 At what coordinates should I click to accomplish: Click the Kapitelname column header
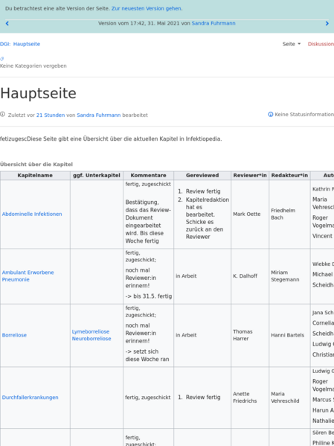pyautogui.click(x=35, y=176)
